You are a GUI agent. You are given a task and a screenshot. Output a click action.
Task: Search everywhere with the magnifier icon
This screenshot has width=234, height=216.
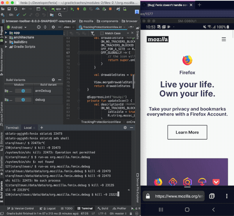pos(60,15)
